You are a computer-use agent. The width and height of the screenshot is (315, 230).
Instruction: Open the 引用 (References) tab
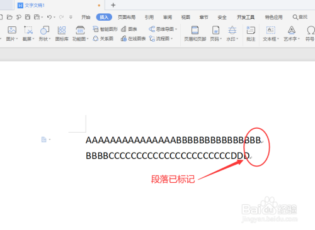point(149,17)
